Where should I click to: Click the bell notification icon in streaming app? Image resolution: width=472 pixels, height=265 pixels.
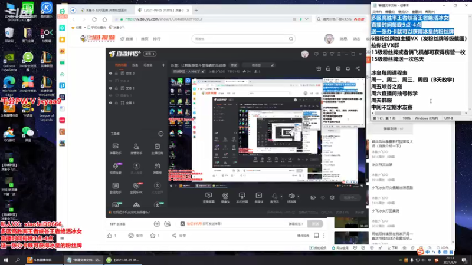[x=348, y=68]
